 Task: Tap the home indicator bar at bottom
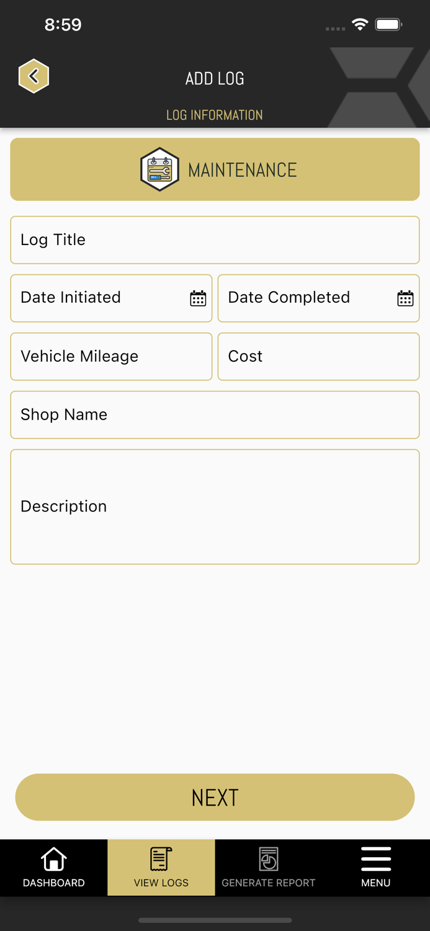(215, 920)
